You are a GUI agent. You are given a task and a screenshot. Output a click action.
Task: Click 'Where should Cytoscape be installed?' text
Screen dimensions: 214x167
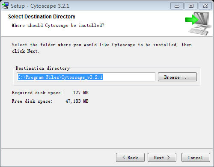pos(58,26)
